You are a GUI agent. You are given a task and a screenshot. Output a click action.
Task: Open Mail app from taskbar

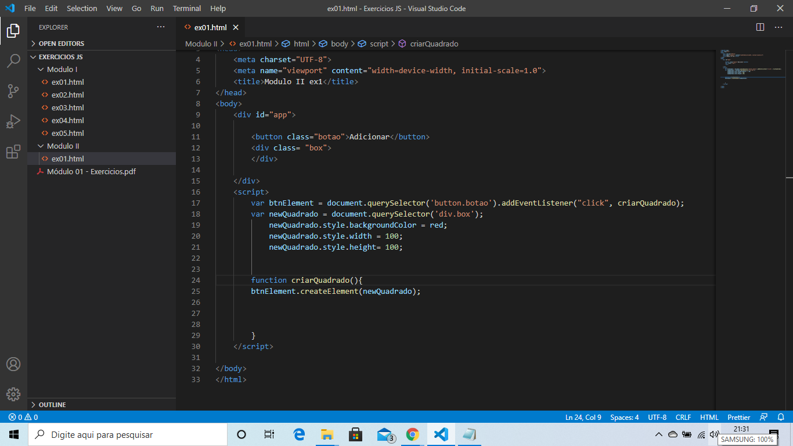point(385,434)
